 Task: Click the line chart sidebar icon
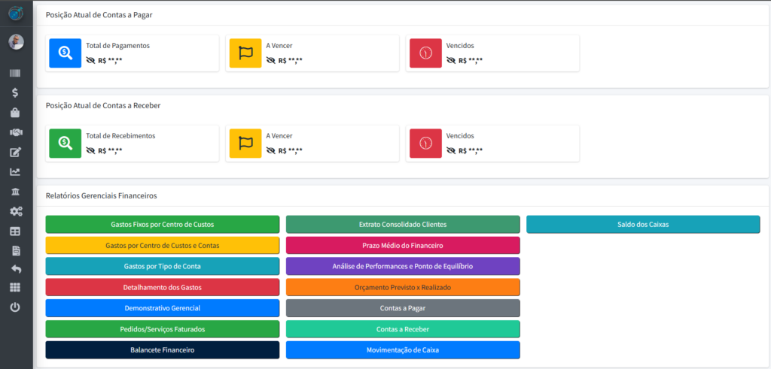tap(16, 172)
